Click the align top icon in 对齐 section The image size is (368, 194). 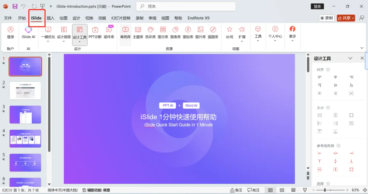click(319, 85)
